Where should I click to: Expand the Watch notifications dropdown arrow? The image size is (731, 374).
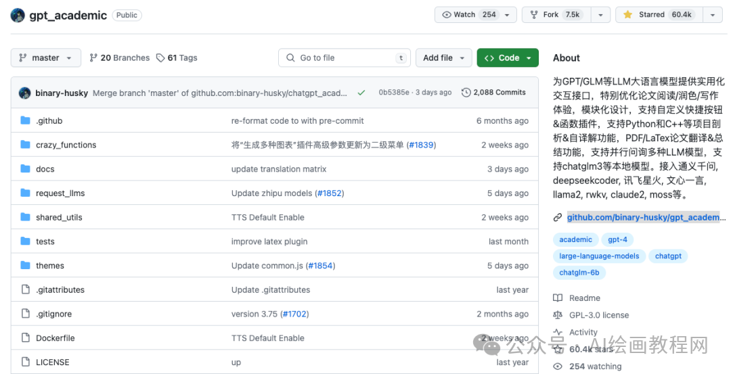(507, 15)
